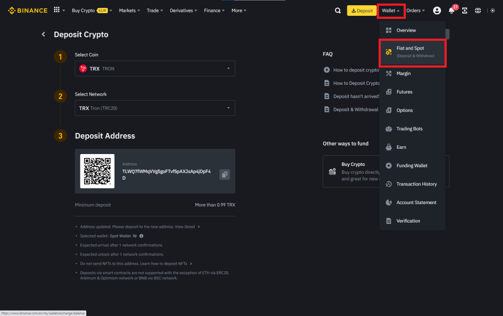Switch selected wallet swap icon
The width and height of the screenshot is (503, 316).
tap(135, 236)
